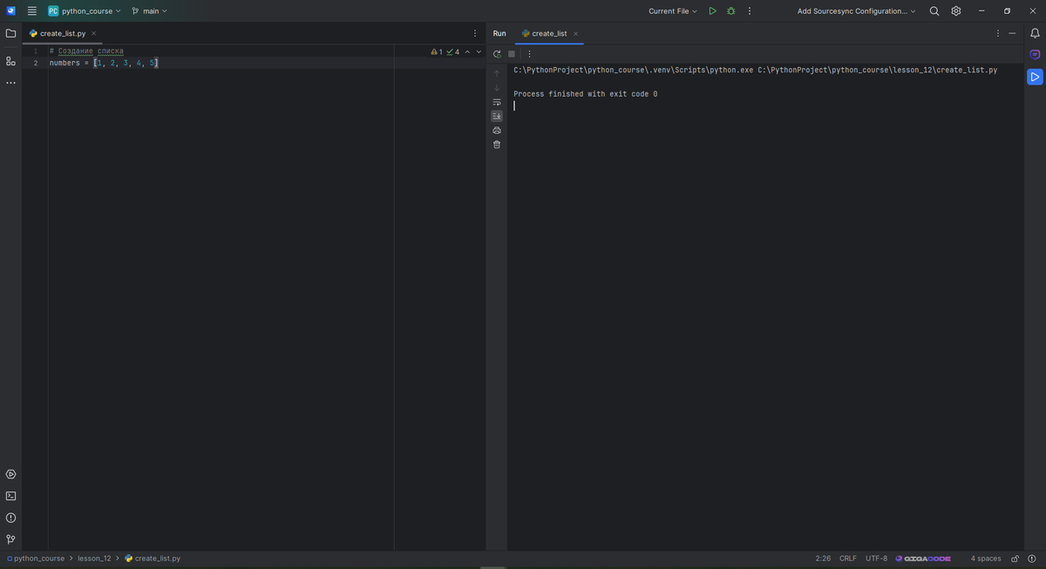Open the Terminal tool window
This screenshot has width=1046, height=569.
10,496
